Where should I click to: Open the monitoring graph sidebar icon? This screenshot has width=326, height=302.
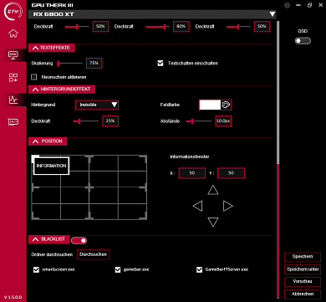tap(13, 100)
